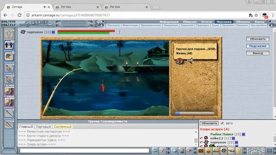Click the fishing progress bar

click(x=194, y=114)
